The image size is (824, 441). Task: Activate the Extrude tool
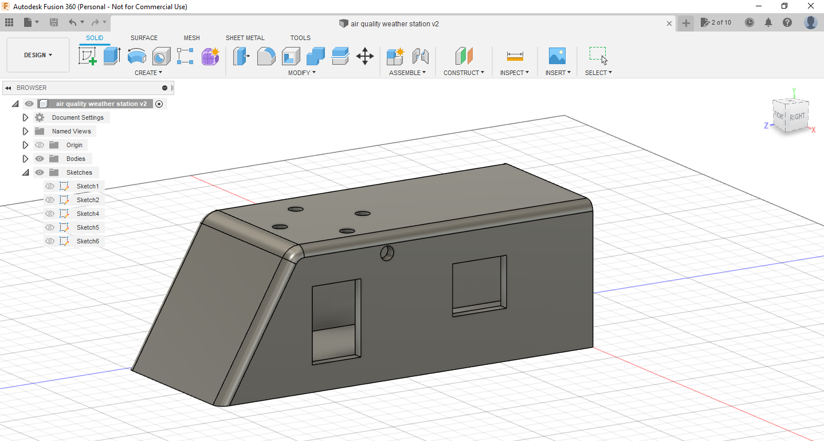tap(111, 56)
